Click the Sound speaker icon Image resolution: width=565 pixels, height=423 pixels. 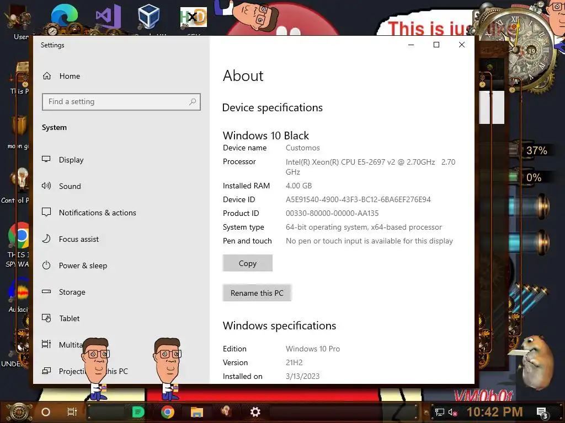coord(46,186)
